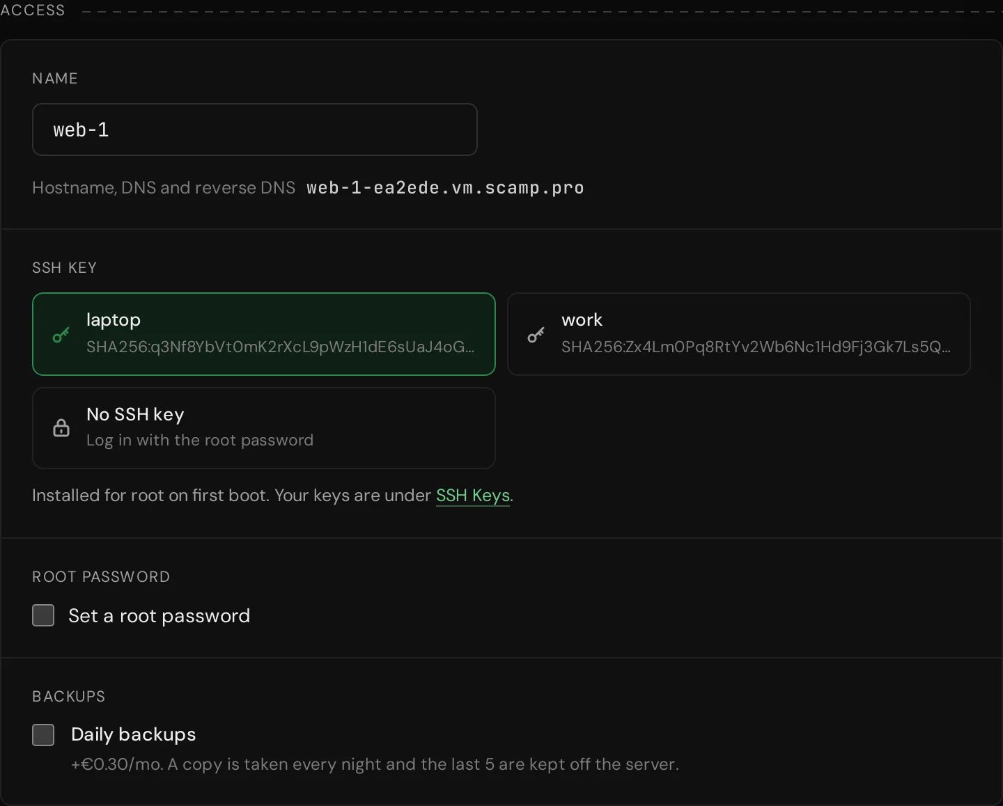Click the work fingerprint starting SHA256:Zx4Lm
The height and width of the screenshot is (806, 1003).
click(x=756, y=347)
